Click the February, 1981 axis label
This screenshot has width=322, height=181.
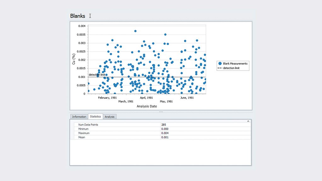click(107, 98)
